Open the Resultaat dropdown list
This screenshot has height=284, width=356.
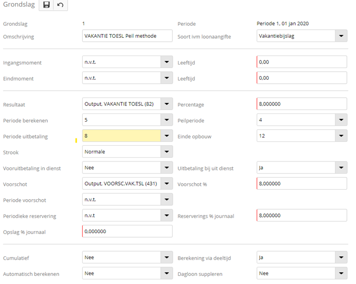tap(167, 104)
